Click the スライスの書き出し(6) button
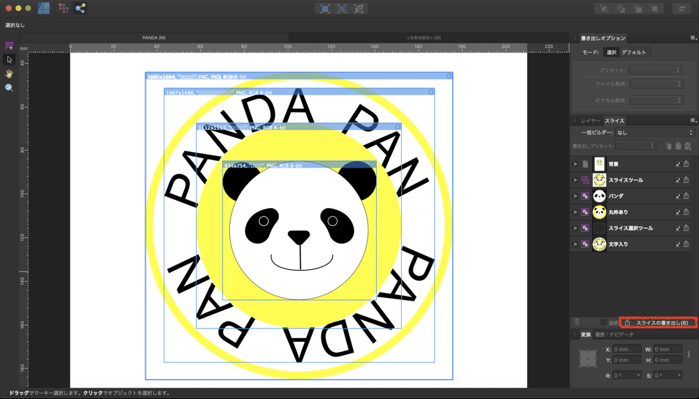The height and width of the screenshot is (399, 699). [x=658, y=322]
